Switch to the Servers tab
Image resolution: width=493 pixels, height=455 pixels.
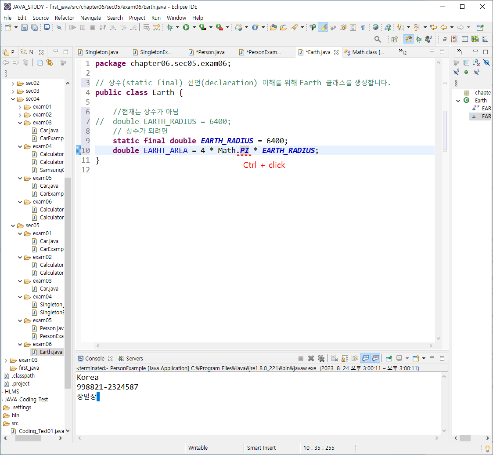click(x=131, y=359)
